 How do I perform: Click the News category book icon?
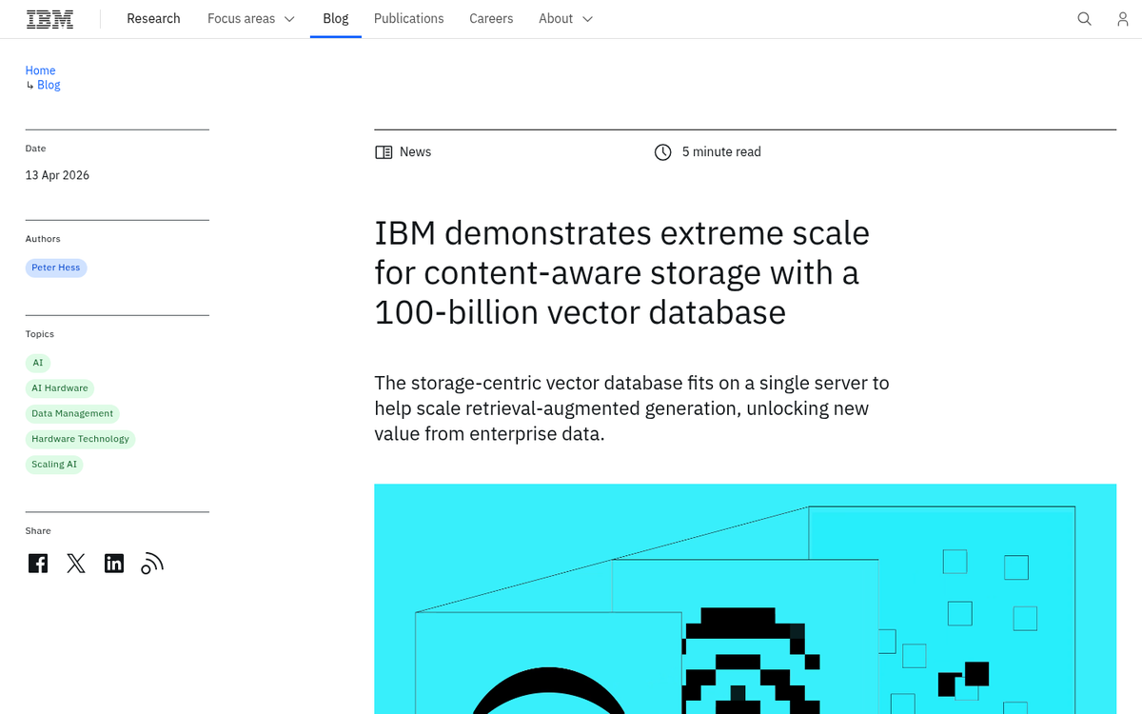384,152
